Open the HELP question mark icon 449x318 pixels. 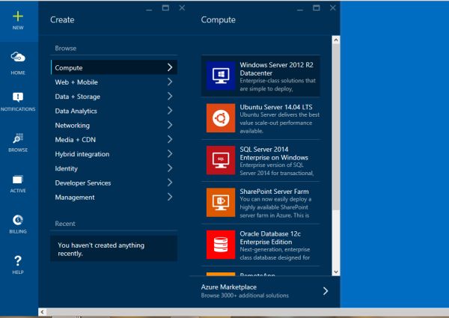pyautogui.click(x=18, y=260)
